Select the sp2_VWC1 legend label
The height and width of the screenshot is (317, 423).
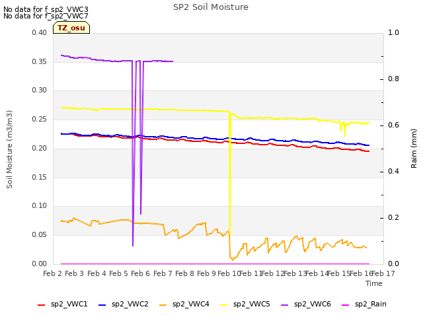69,304
